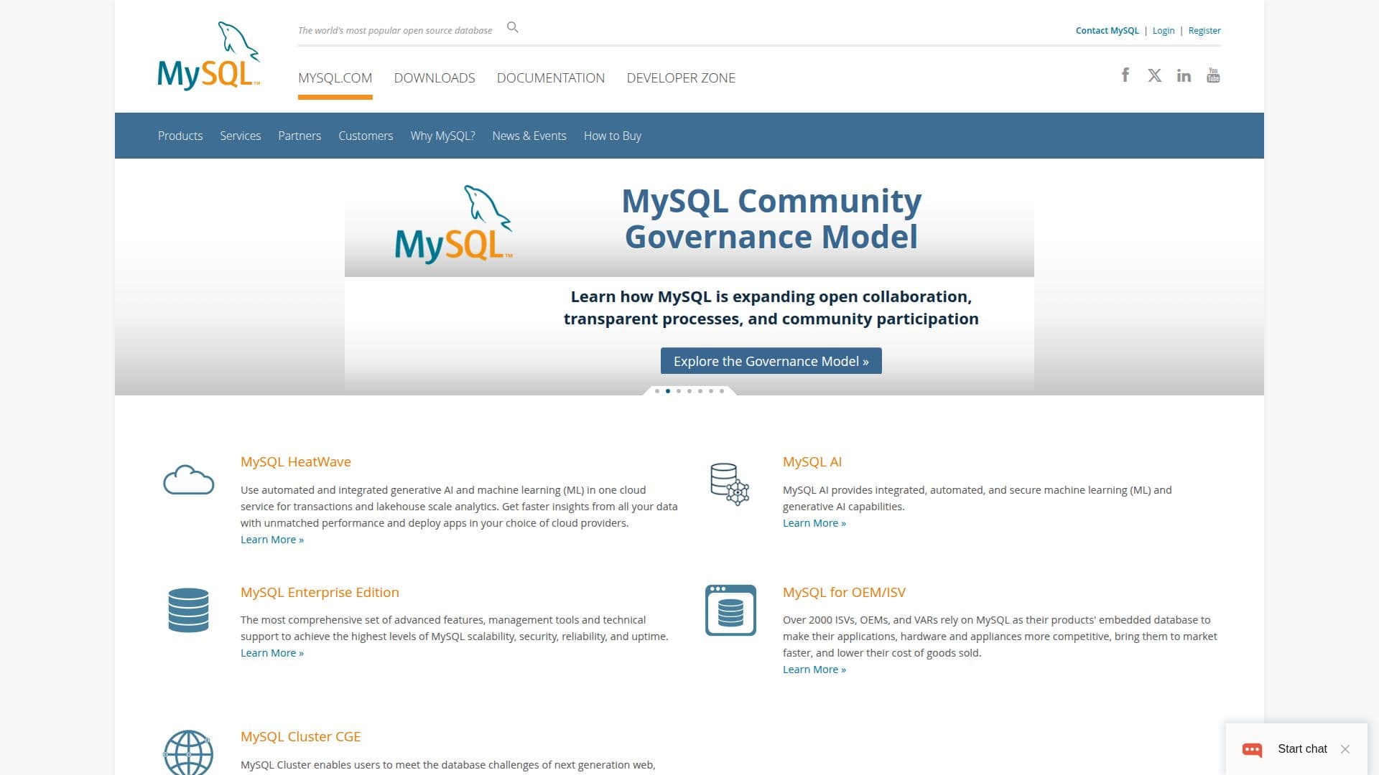Open the MySQL Enterprise Edition heading link
Screen dimensions: 1379x775
tap(320, 593)
